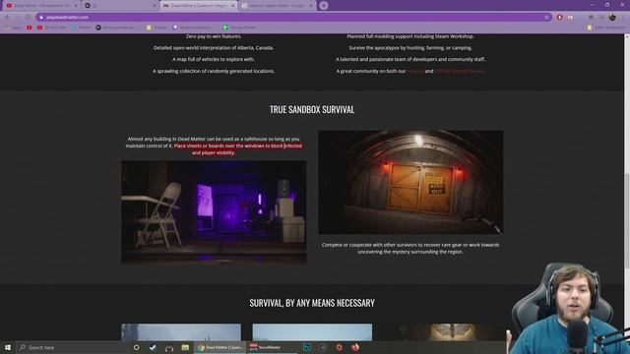Click the 'Survival, By Any Means Necessary' heading
This screenshot has width=630, height=354.
point(312,303)
